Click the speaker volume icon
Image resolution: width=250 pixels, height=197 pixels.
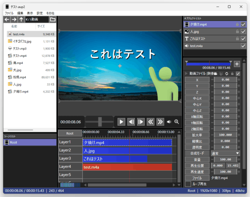pos(169,122)
